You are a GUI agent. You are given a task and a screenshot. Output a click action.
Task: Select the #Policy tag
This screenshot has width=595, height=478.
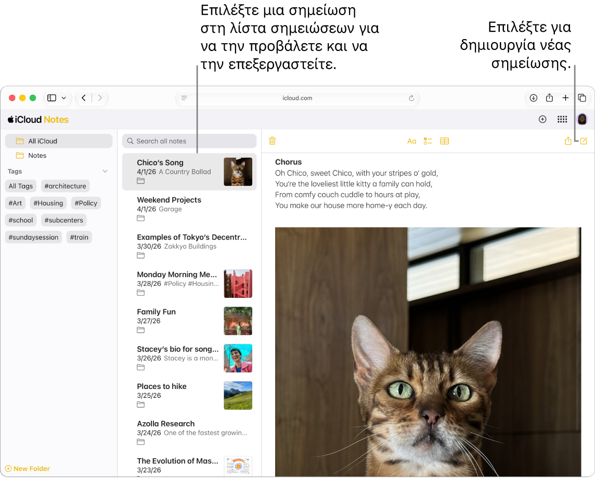(86, 203)
